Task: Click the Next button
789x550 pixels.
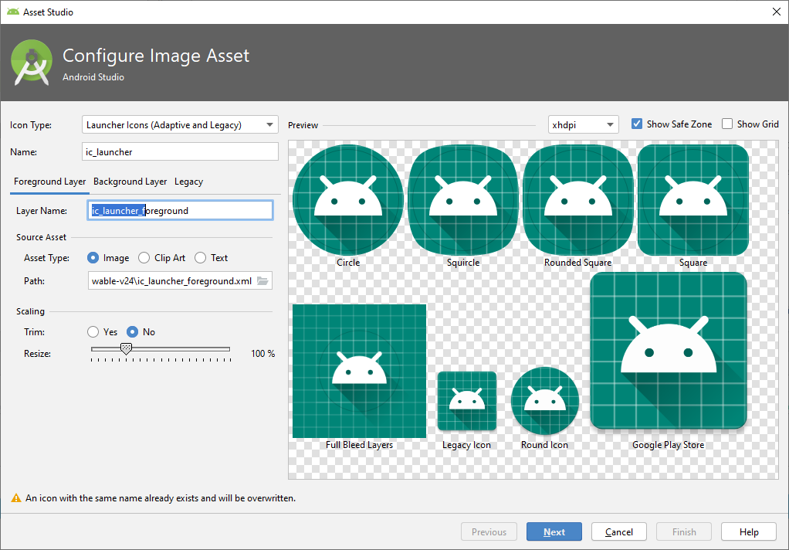Action: point(554,531)
